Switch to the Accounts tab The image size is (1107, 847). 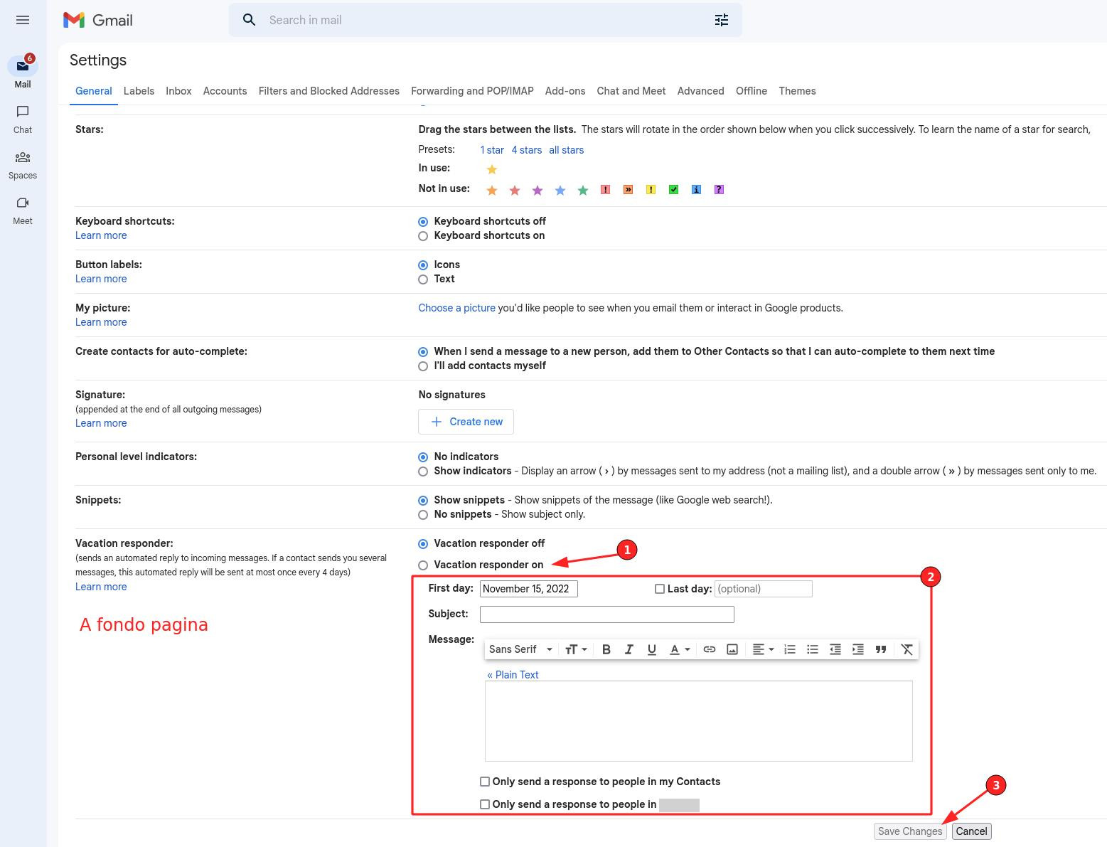pos(225,91)
